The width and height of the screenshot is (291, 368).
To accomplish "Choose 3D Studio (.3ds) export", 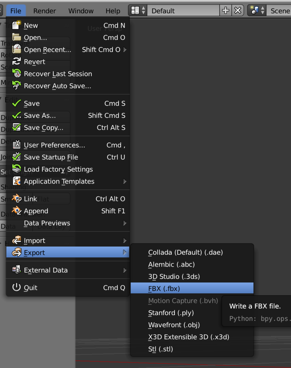I will pos(192,276).
